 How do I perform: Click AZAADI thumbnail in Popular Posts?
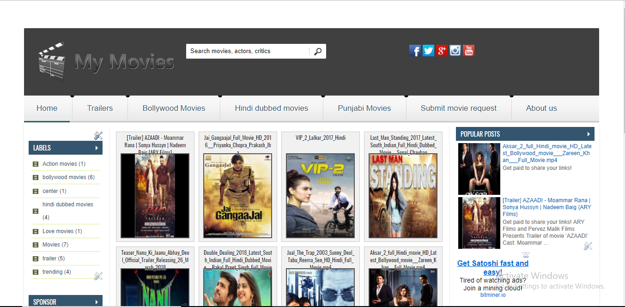(479, 223)
